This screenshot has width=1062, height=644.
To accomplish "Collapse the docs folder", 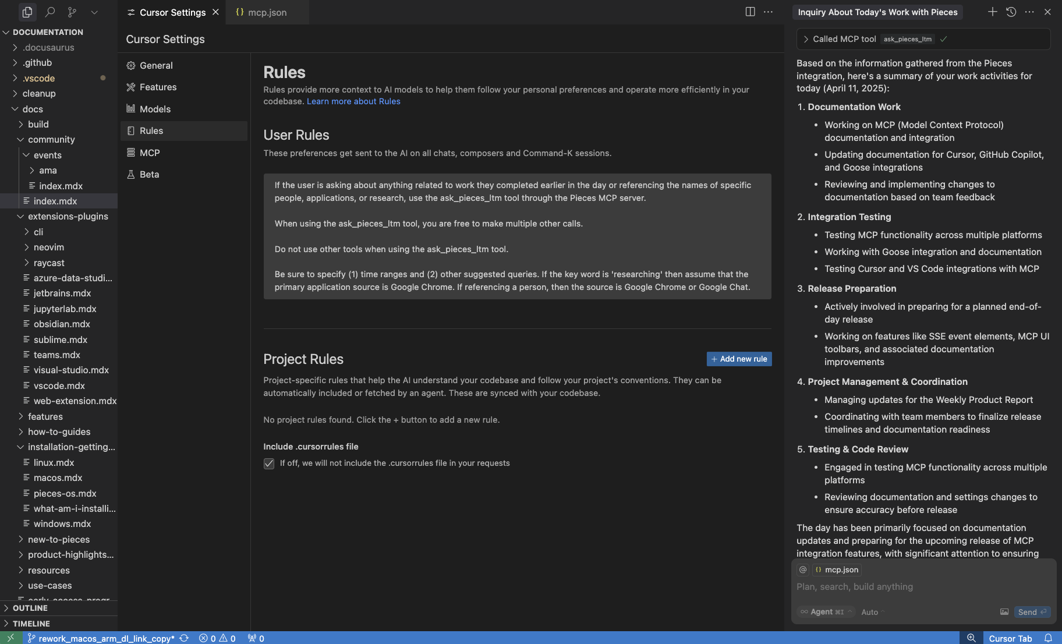I will 59,109.
